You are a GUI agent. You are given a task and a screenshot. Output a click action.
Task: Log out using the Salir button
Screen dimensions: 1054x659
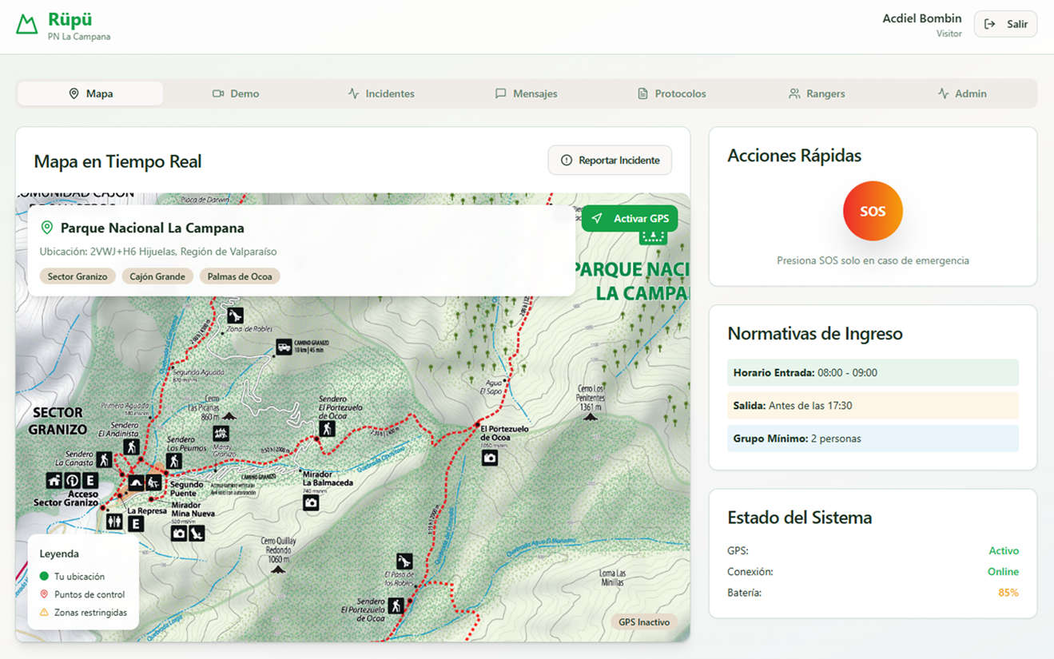pyautogui.click(x=1005, y=24)
